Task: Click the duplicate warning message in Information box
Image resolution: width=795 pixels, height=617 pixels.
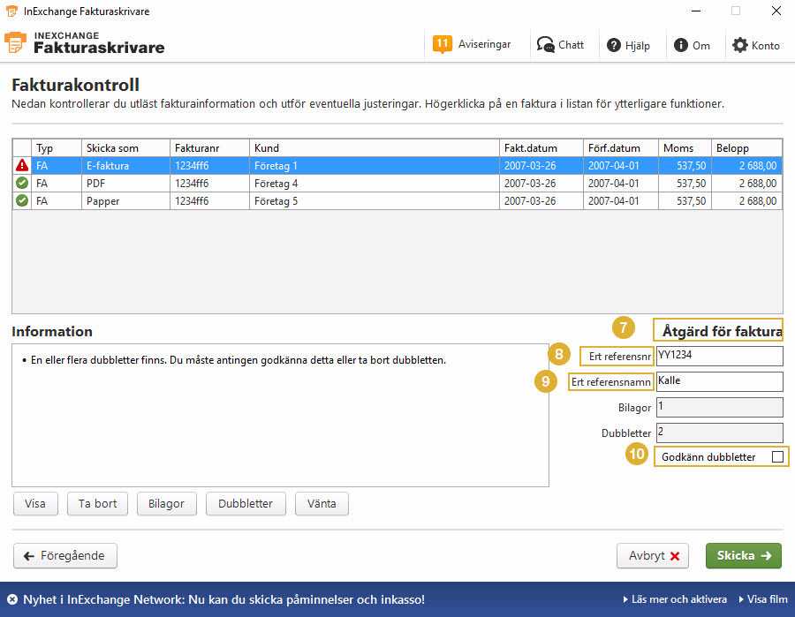Action: click(238, 360)
